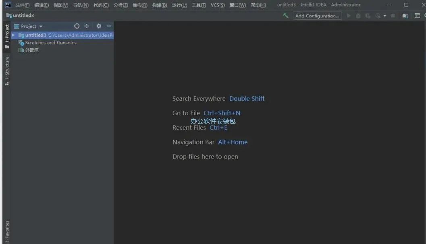Click the Run play icon in toolbar
Screen dimensions: 426x244
pyautogui.click(x=349, y=16)
